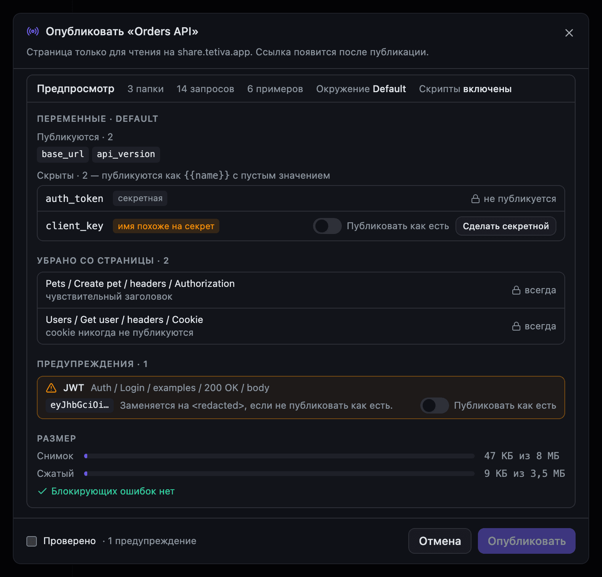Check the «Проверено» checkbox
The image size is (602, 577).
32,541
